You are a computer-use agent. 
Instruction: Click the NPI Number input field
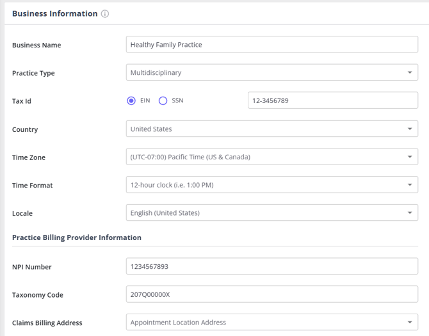pos(272,266)
